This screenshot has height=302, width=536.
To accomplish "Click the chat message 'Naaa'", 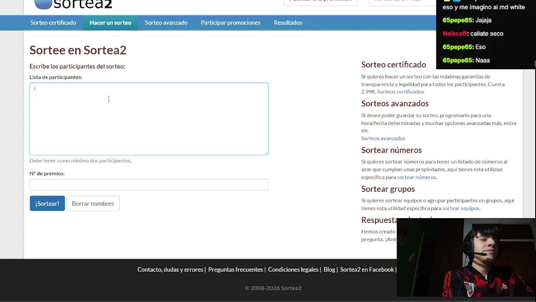I will tap(483, 60).
